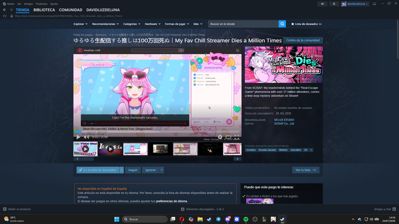
Task: Open the Categorías dropdown menu
Action: click(132, 24)
